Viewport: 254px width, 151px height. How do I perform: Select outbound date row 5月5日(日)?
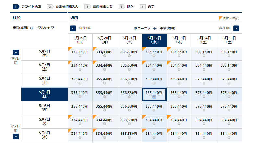pyautogui.click(x=44, y=94)
